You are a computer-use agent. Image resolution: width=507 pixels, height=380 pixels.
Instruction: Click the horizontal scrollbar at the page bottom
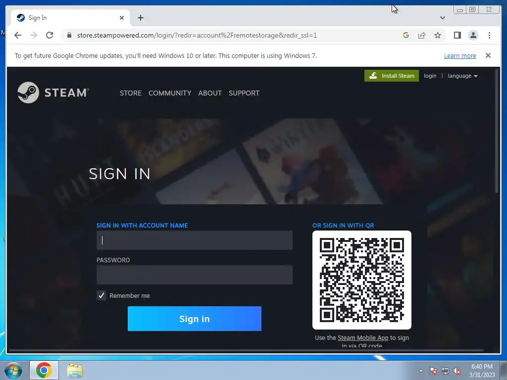[x=246, y=350]
